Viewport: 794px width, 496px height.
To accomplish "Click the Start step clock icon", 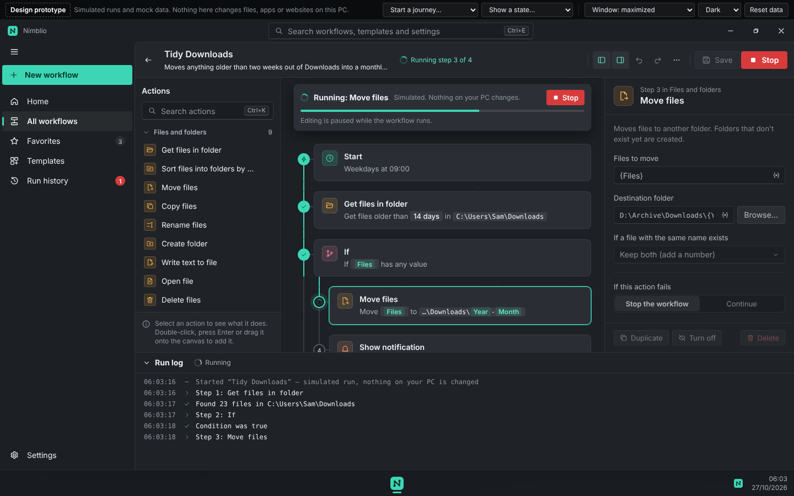I will click(330, 158).
